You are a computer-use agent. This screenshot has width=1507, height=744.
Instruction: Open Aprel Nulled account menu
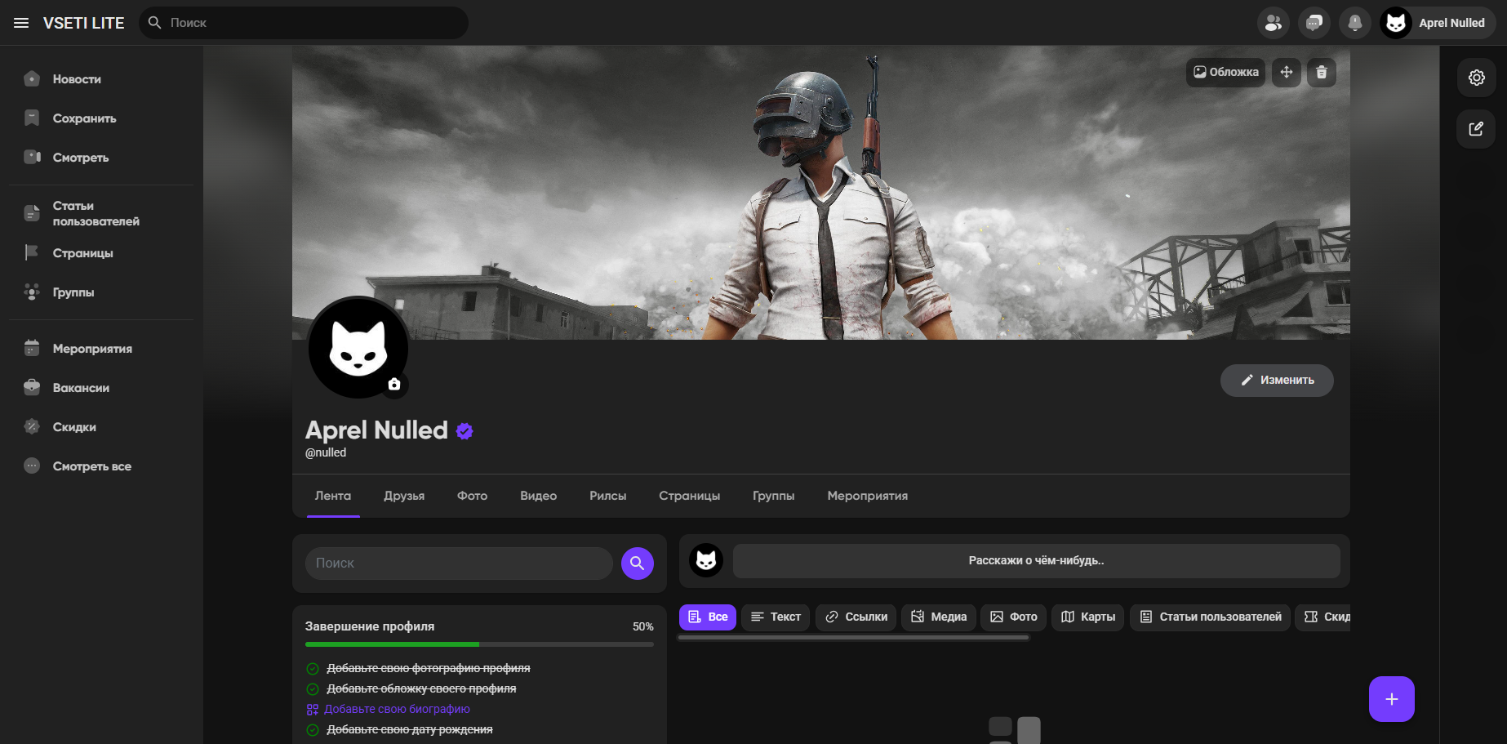tap(1437, 23)
